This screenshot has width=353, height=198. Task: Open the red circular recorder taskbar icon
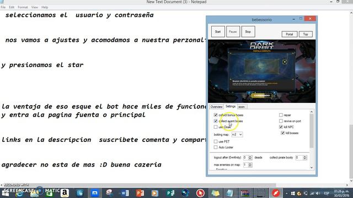(276, 193)
